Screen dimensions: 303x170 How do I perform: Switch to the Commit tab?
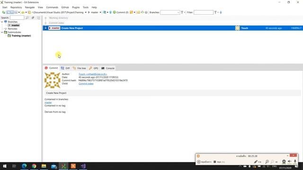(x=52, y=68)
